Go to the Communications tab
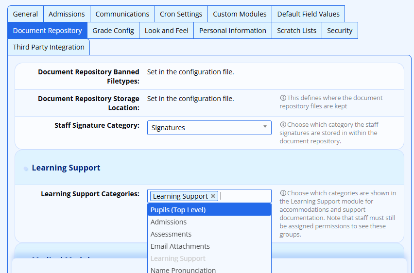 [x=122, y=14]
